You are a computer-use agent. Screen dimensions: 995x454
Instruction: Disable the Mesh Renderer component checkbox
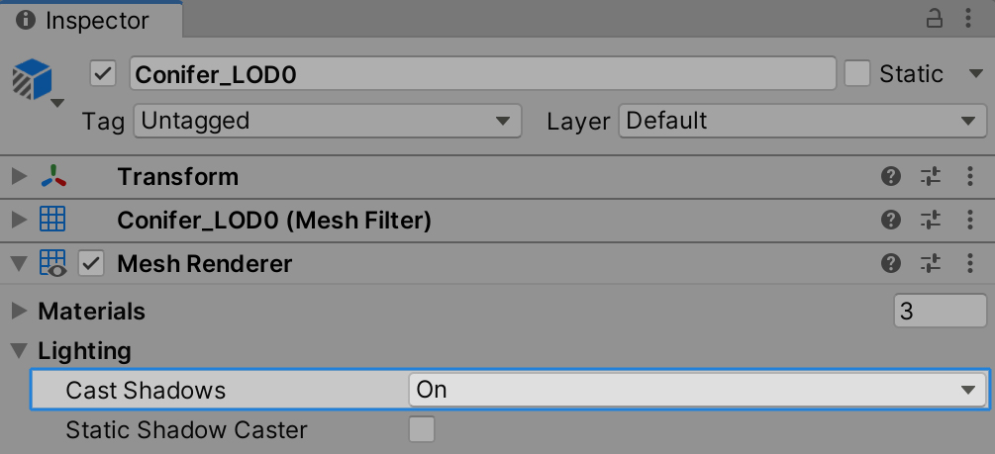(x=92, y=264)
